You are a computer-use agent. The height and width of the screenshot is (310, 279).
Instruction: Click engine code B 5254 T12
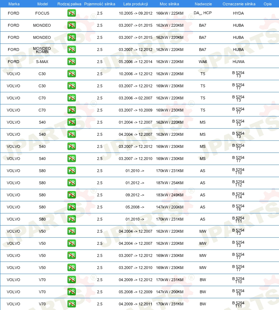[x=238, y=183]
